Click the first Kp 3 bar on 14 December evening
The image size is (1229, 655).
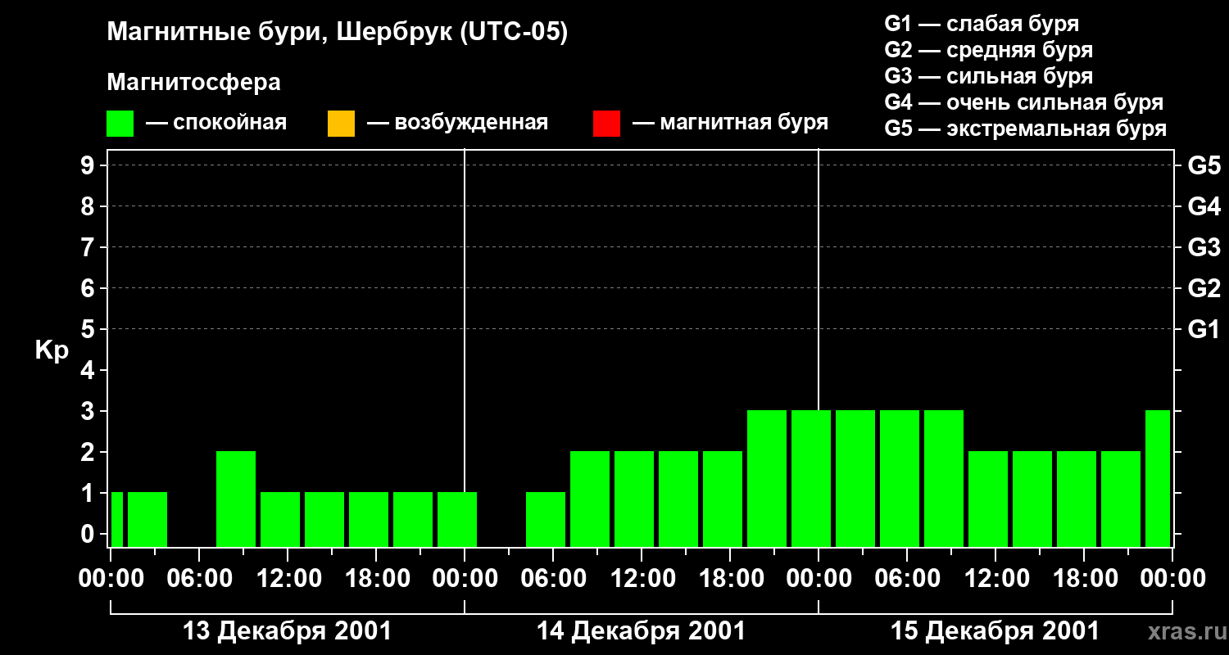(x=767, y=478)
